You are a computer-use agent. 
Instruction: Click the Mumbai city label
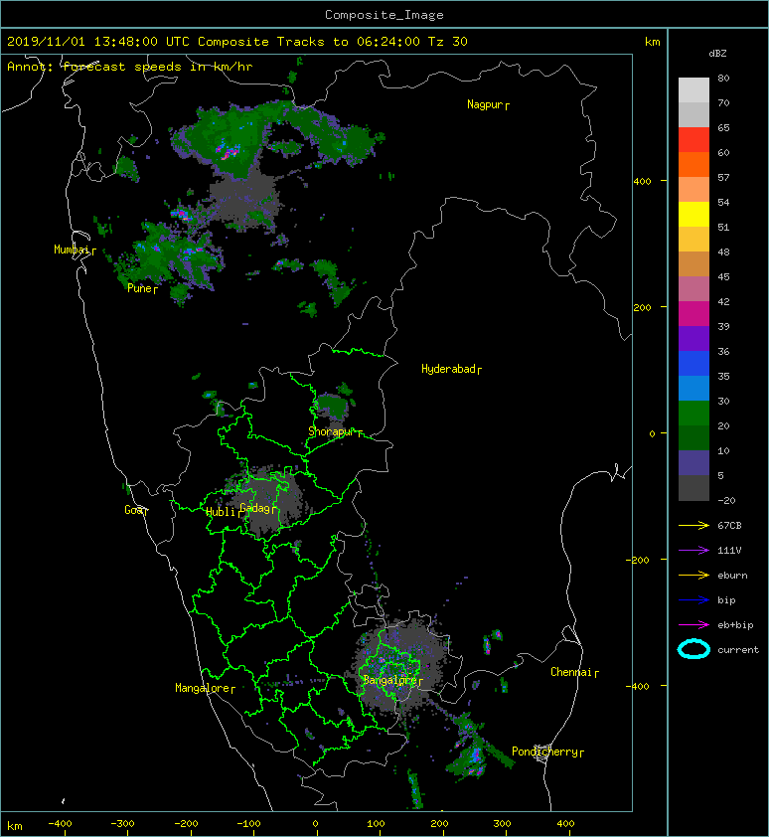point(72,250)
